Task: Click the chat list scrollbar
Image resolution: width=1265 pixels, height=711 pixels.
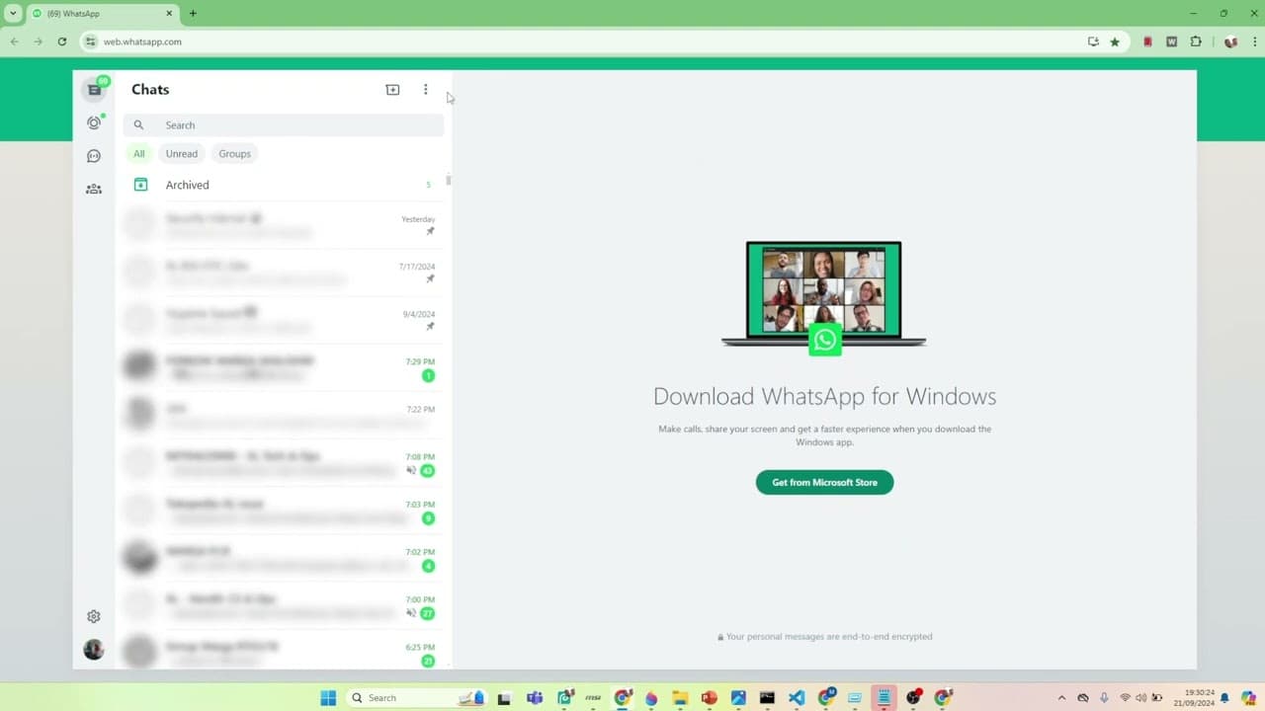Action: click(449, 181)
